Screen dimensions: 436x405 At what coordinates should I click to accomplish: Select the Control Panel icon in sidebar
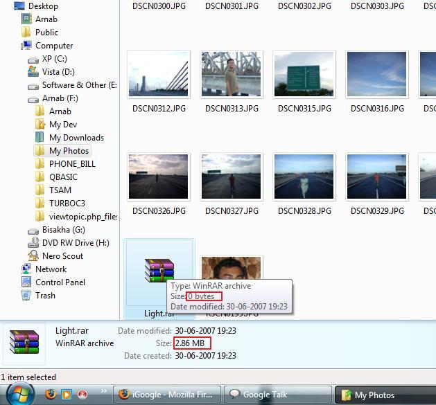(26, 282)
